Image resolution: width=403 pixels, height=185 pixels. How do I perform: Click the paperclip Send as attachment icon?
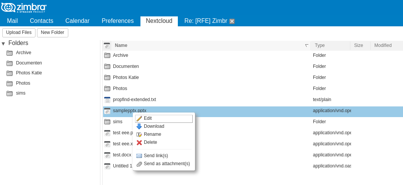(139, 164)
